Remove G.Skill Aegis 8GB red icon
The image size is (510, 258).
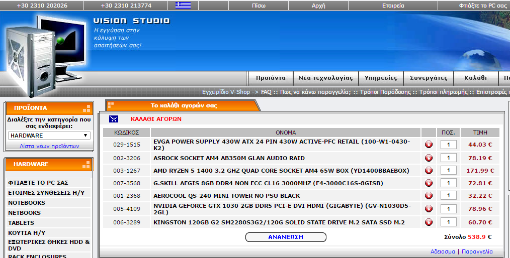pyautogui.click(x=429, y=183)
